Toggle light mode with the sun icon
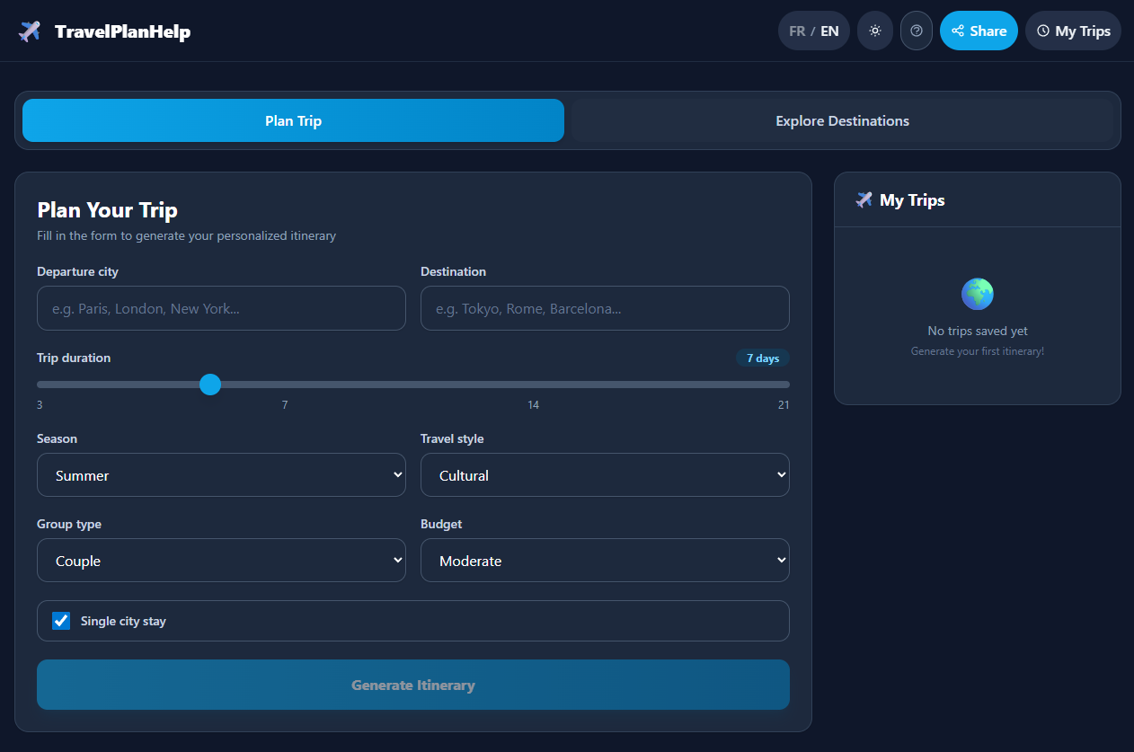Viewport: 1134px width, 752px height. coord(874,31)
